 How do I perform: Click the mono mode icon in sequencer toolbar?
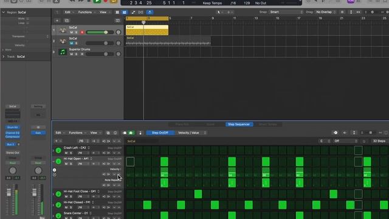[140, 133]
